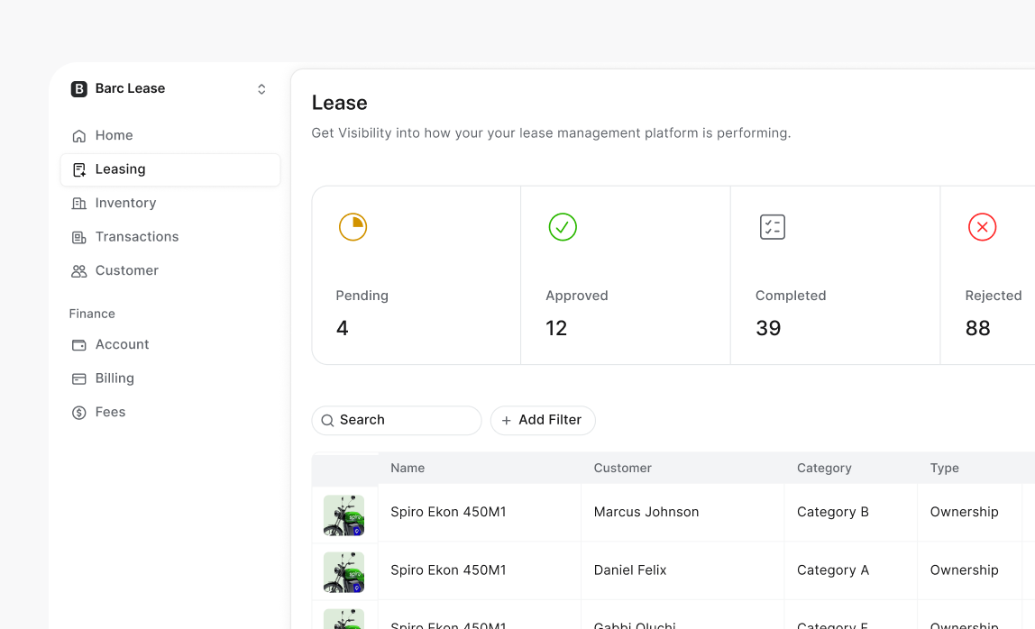Click Ownership in Daniel Felix row

tap(965, 570)
